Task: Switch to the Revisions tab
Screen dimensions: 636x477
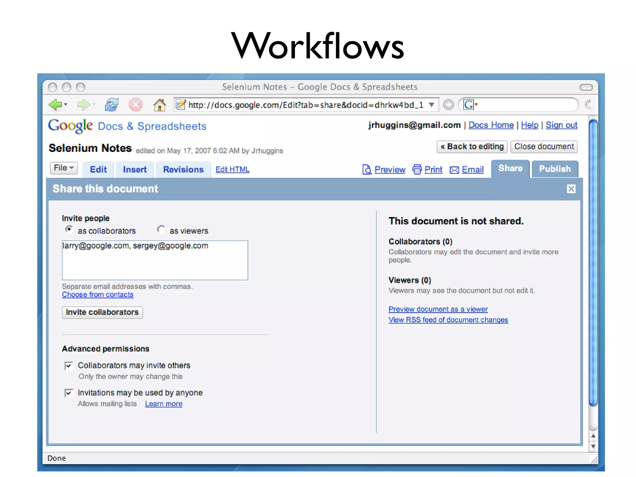Action: point(183,170)
